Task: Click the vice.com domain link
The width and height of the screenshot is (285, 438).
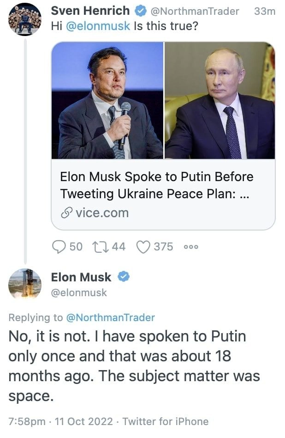Action: [x=102, y=213]
